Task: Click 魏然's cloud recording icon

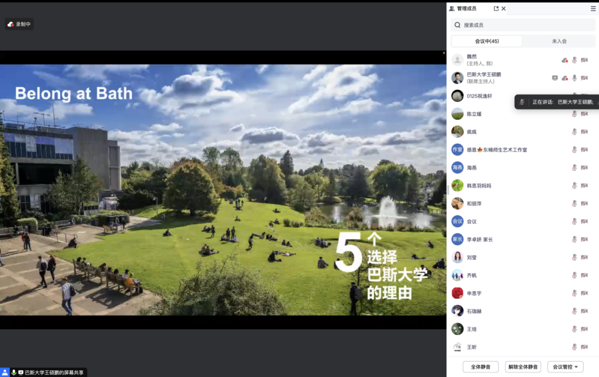Action: click(565, 60)
